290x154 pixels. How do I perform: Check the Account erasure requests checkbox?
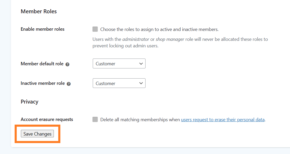[95, 119]
